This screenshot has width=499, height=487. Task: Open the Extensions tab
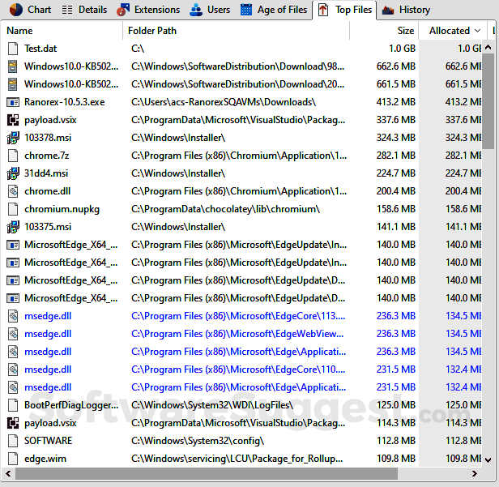pos(148,10)
